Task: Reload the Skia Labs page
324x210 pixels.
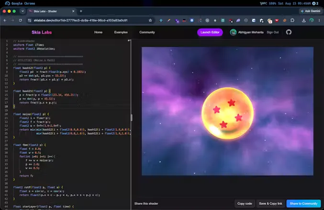Action: (20, 21)
